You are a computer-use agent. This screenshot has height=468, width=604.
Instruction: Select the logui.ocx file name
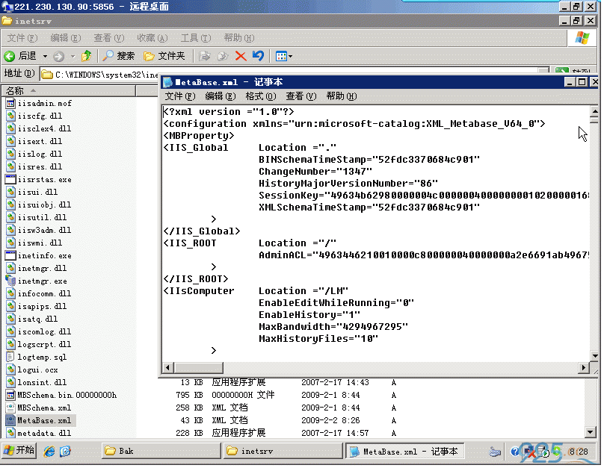[x=37, y=370]
